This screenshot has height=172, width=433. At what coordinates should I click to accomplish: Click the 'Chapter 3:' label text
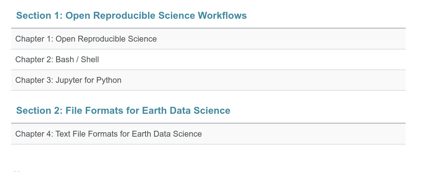pos(34,80)
